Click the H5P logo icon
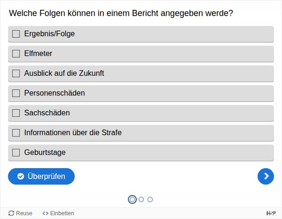Screen dimensions: 282x219 (271, 213)
